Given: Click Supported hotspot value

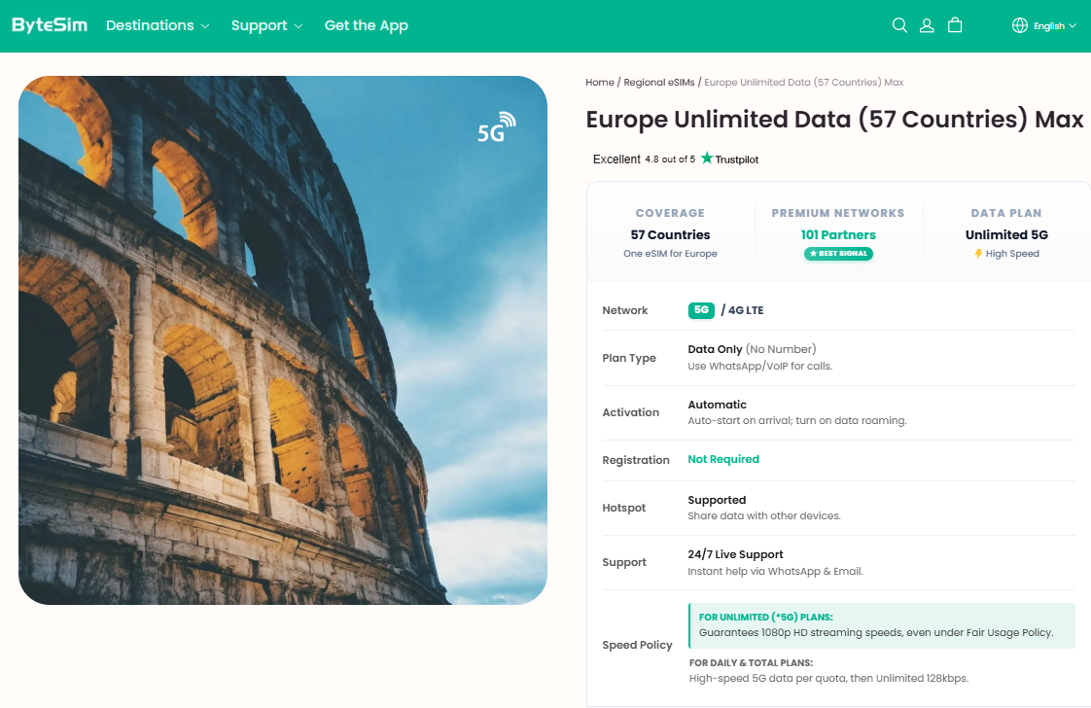Looking at the screenshot, I should [x=717, y=500].
